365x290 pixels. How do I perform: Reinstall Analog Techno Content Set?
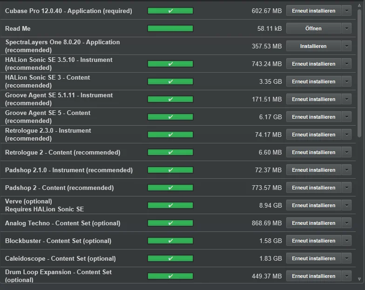coord(314,223)
